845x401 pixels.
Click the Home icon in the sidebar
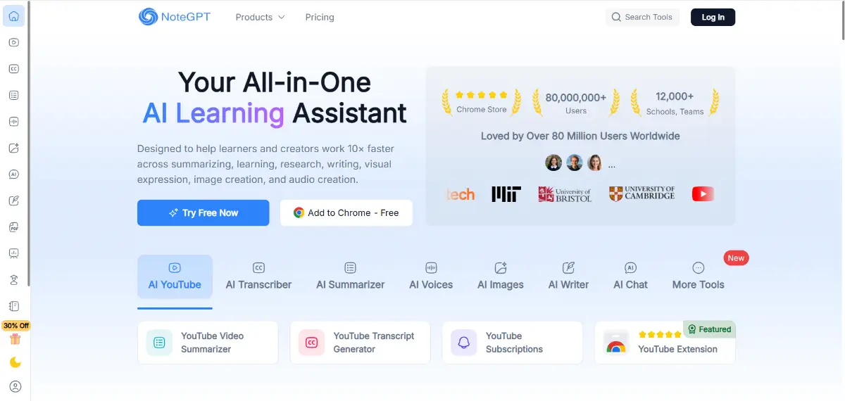(x=14, y=16)
